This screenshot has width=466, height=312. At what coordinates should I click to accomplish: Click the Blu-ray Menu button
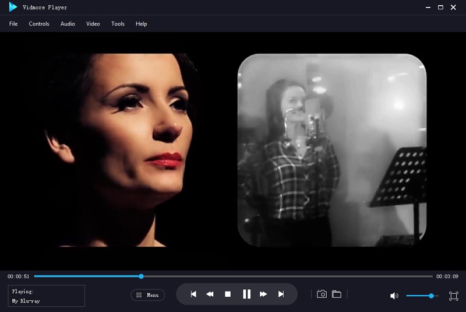(147, 295)
